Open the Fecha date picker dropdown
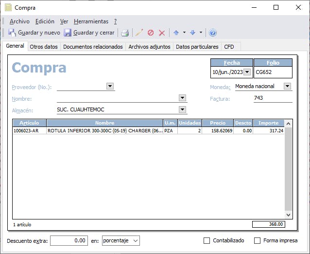This screenshot has height=254, width=310. pos(247,72)
